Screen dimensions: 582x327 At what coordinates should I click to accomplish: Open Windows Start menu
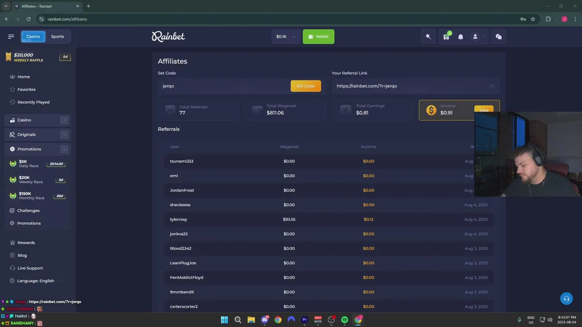pyautogui.click(x=224, y=320)
